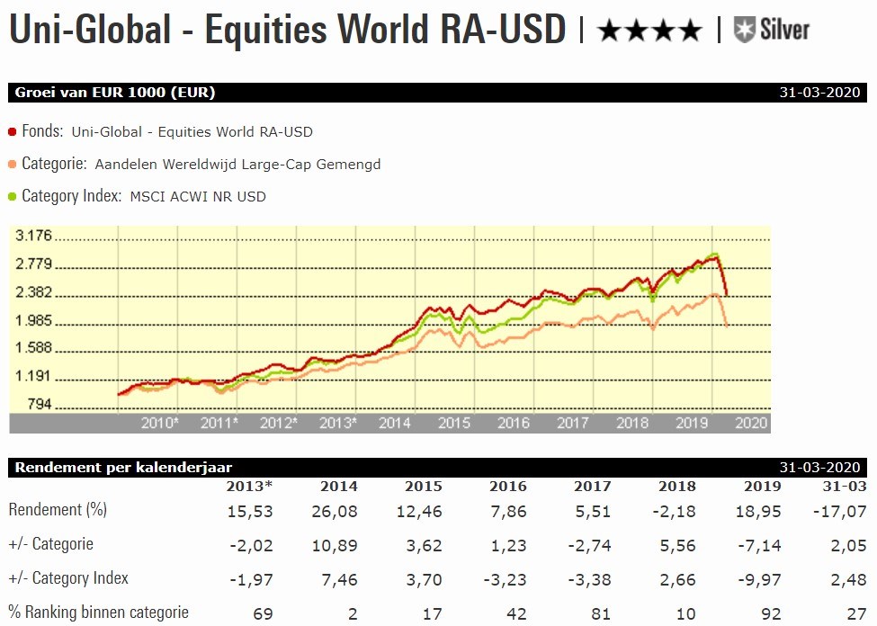
Task: Select the 2014 column header in table
Action: 338,487
